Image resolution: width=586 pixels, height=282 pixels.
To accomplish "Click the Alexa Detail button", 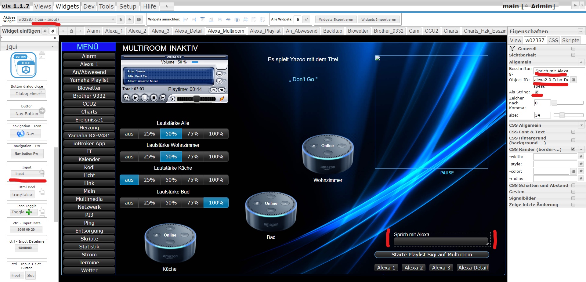I will click(x=473, y=268).
